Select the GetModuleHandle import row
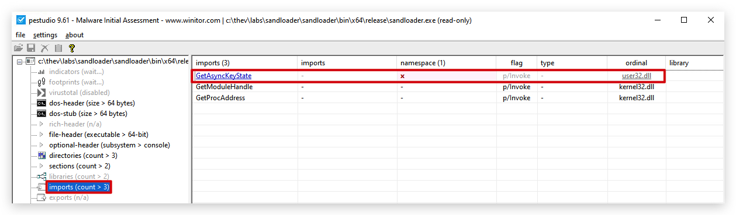Screen dimensions: 736x215 click(x=458, y=87)
